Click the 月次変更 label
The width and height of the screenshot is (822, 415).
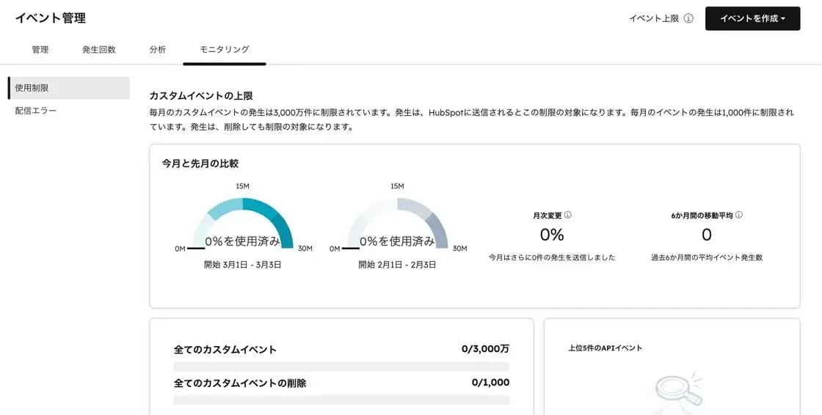coord(548,216)
